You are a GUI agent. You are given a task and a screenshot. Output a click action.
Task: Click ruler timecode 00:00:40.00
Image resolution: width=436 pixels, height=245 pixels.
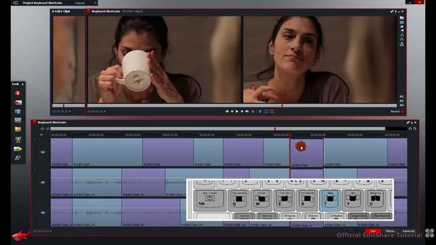click(355, 135)
